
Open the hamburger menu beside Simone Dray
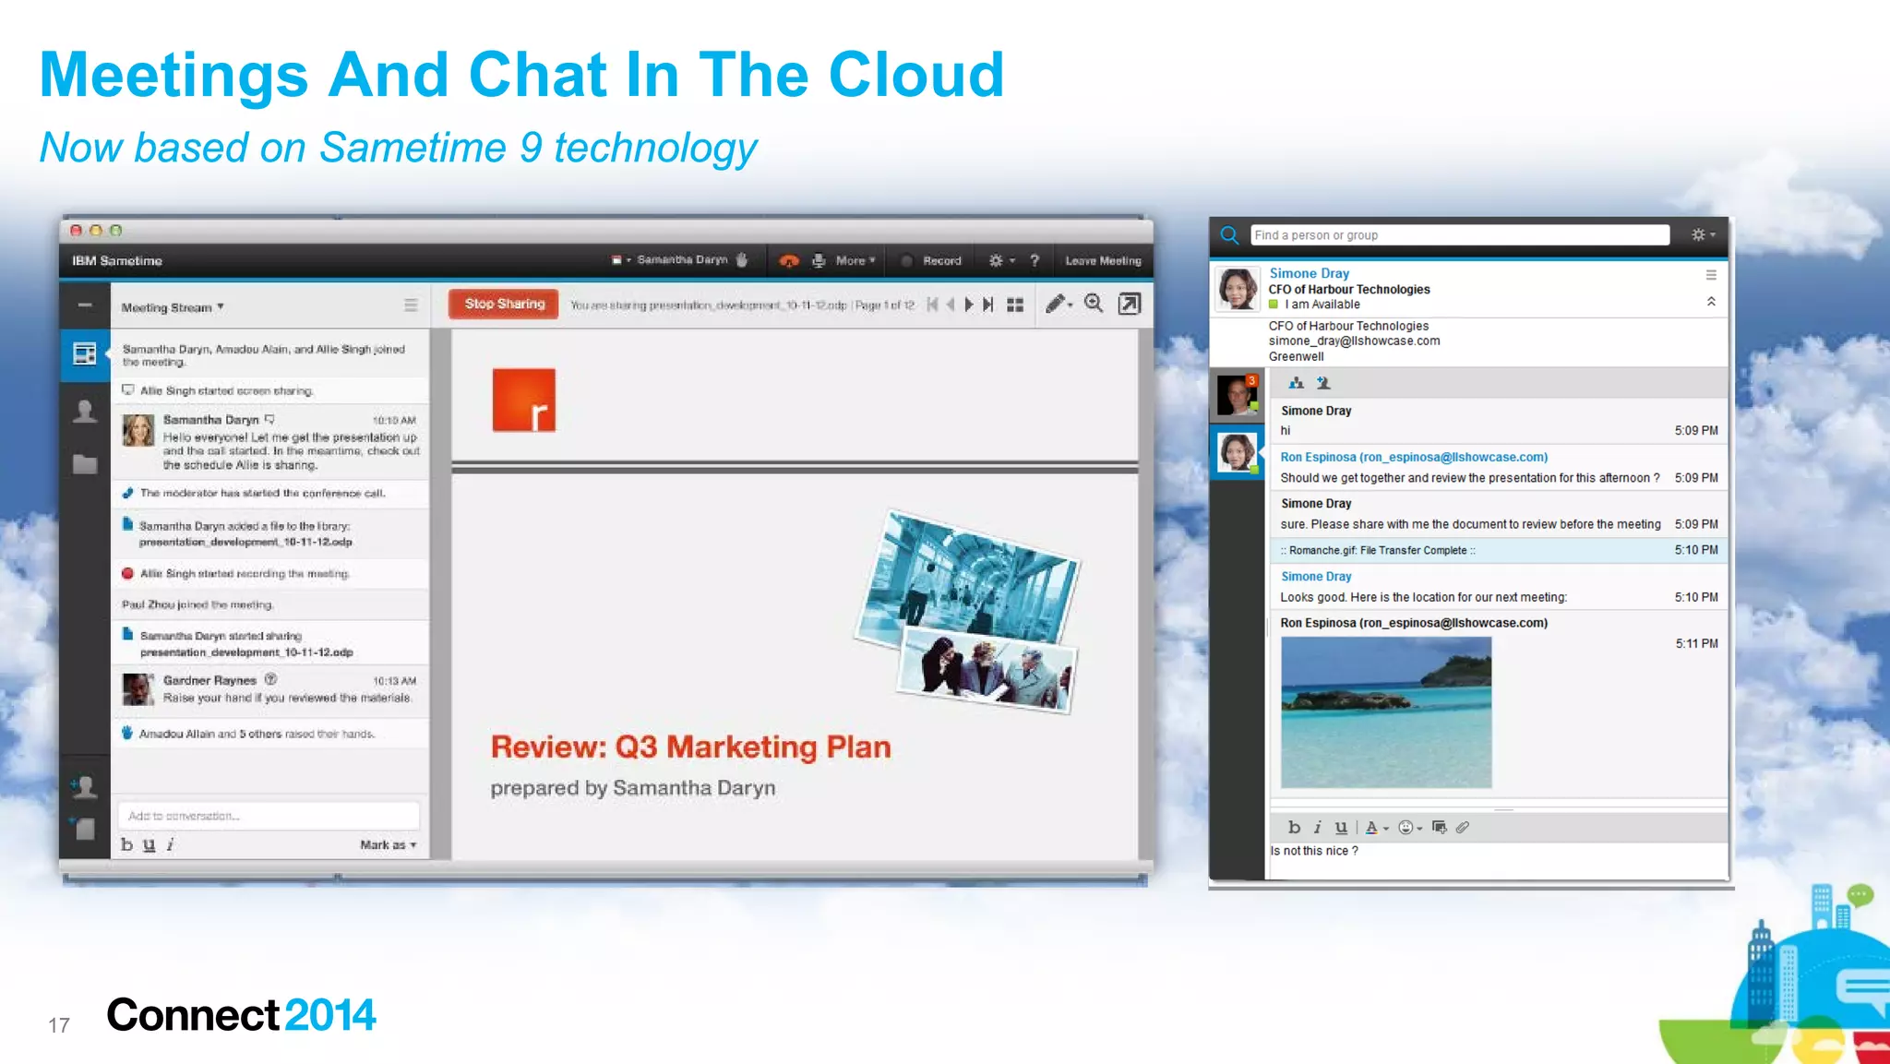[x=1711, y=275]
